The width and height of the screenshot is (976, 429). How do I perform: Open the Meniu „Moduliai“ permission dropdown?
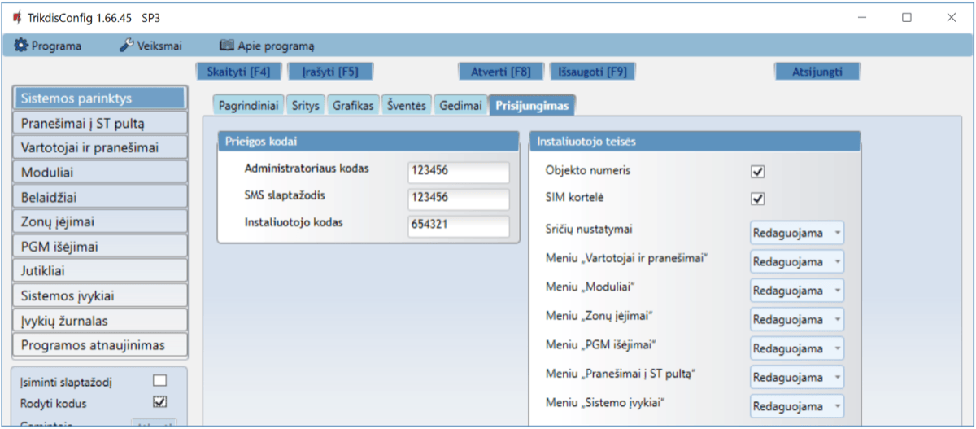click(796, 291)
